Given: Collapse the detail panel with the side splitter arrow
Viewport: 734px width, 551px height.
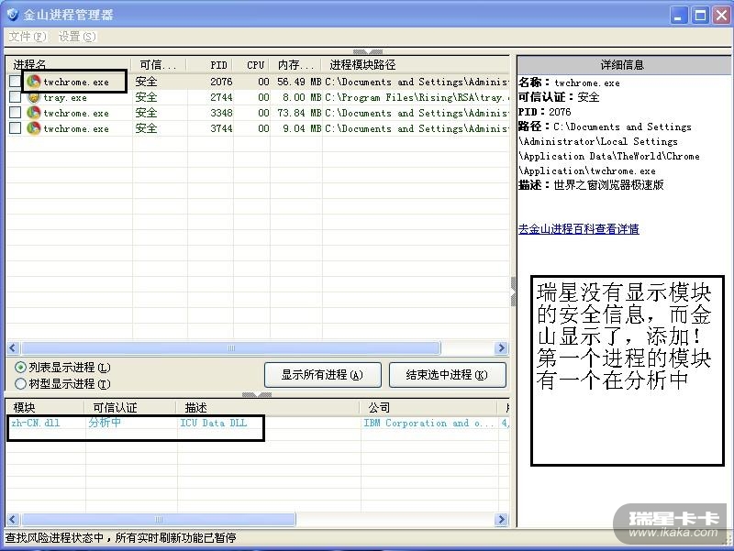Looking at the screenshot, I should [x=513, y=292].
